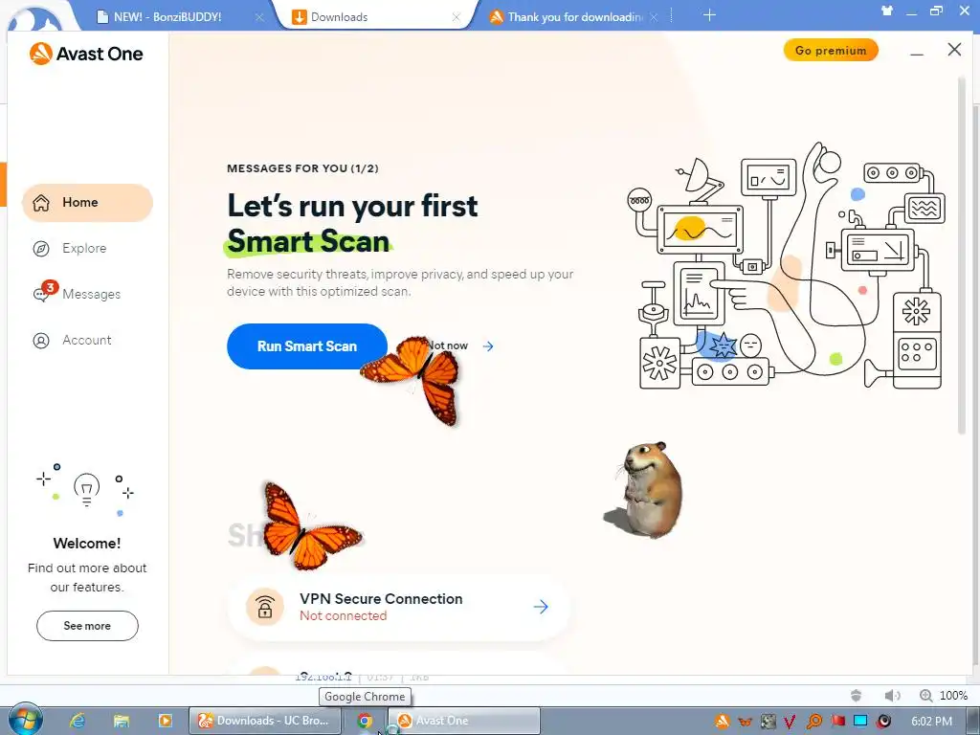This screenshot has width=980, height=735.
Task: Open the VPN Secure Connection card
Action: (398, 607)
